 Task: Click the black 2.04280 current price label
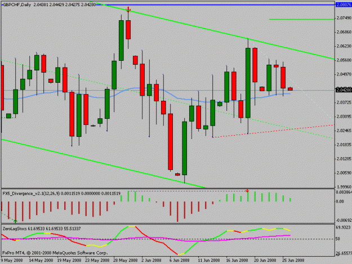[344, 90]
